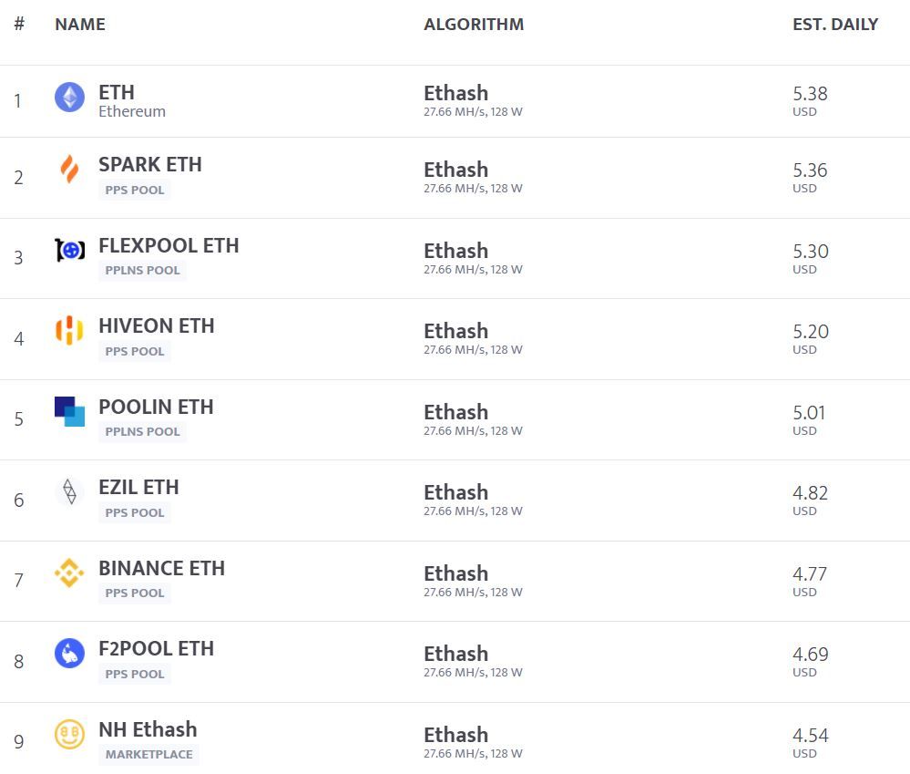This screenshot has width=910, height=774.
Task: Click the Poolin ETH blue squares icon
Action: tap(69, 411)
